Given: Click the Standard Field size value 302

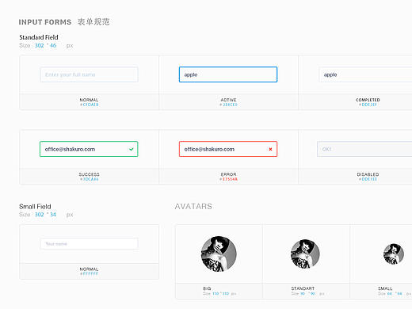Looking at the screenshot, I should coord(40,45).
